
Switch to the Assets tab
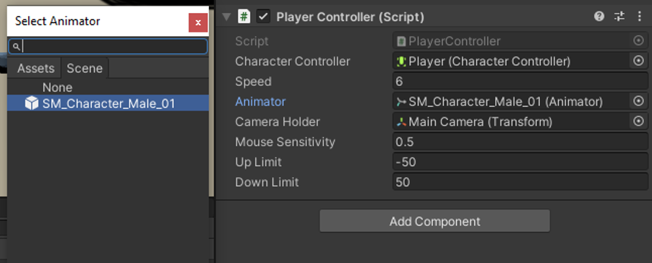click(35, 68)
